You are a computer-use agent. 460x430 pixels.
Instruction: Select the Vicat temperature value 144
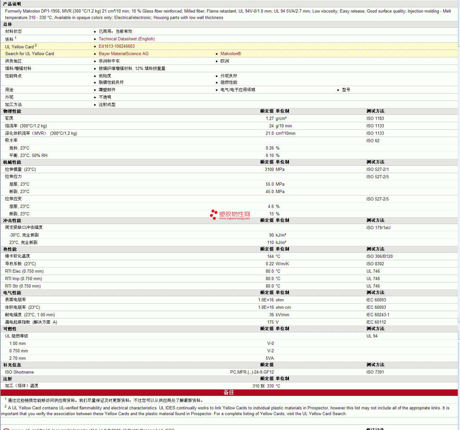coord(271,257)
